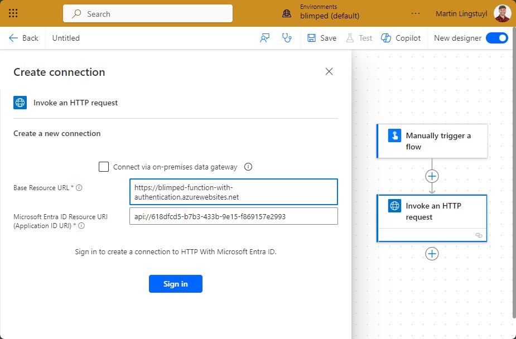
Task: Click the Base Resource URL field
Action: [234, 192]
